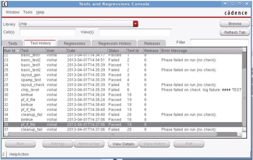Sort by the Date column header
The height and width of the screenshot is (160, 253).
tap(87, 51)
